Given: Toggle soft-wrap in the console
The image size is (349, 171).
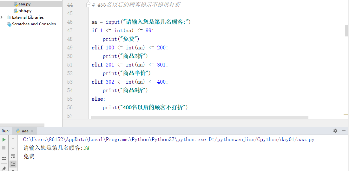Looking at the screenshot, I should tap(13, 156).
